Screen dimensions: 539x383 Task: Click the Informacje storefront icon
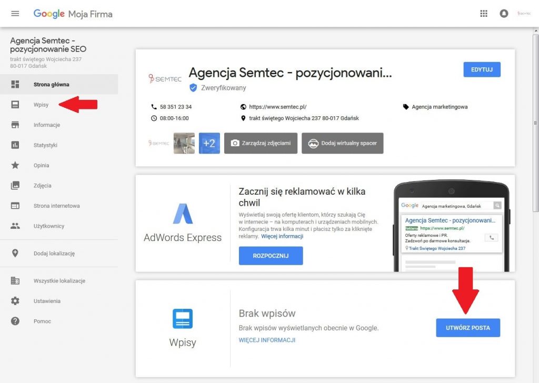click(15, 125)
